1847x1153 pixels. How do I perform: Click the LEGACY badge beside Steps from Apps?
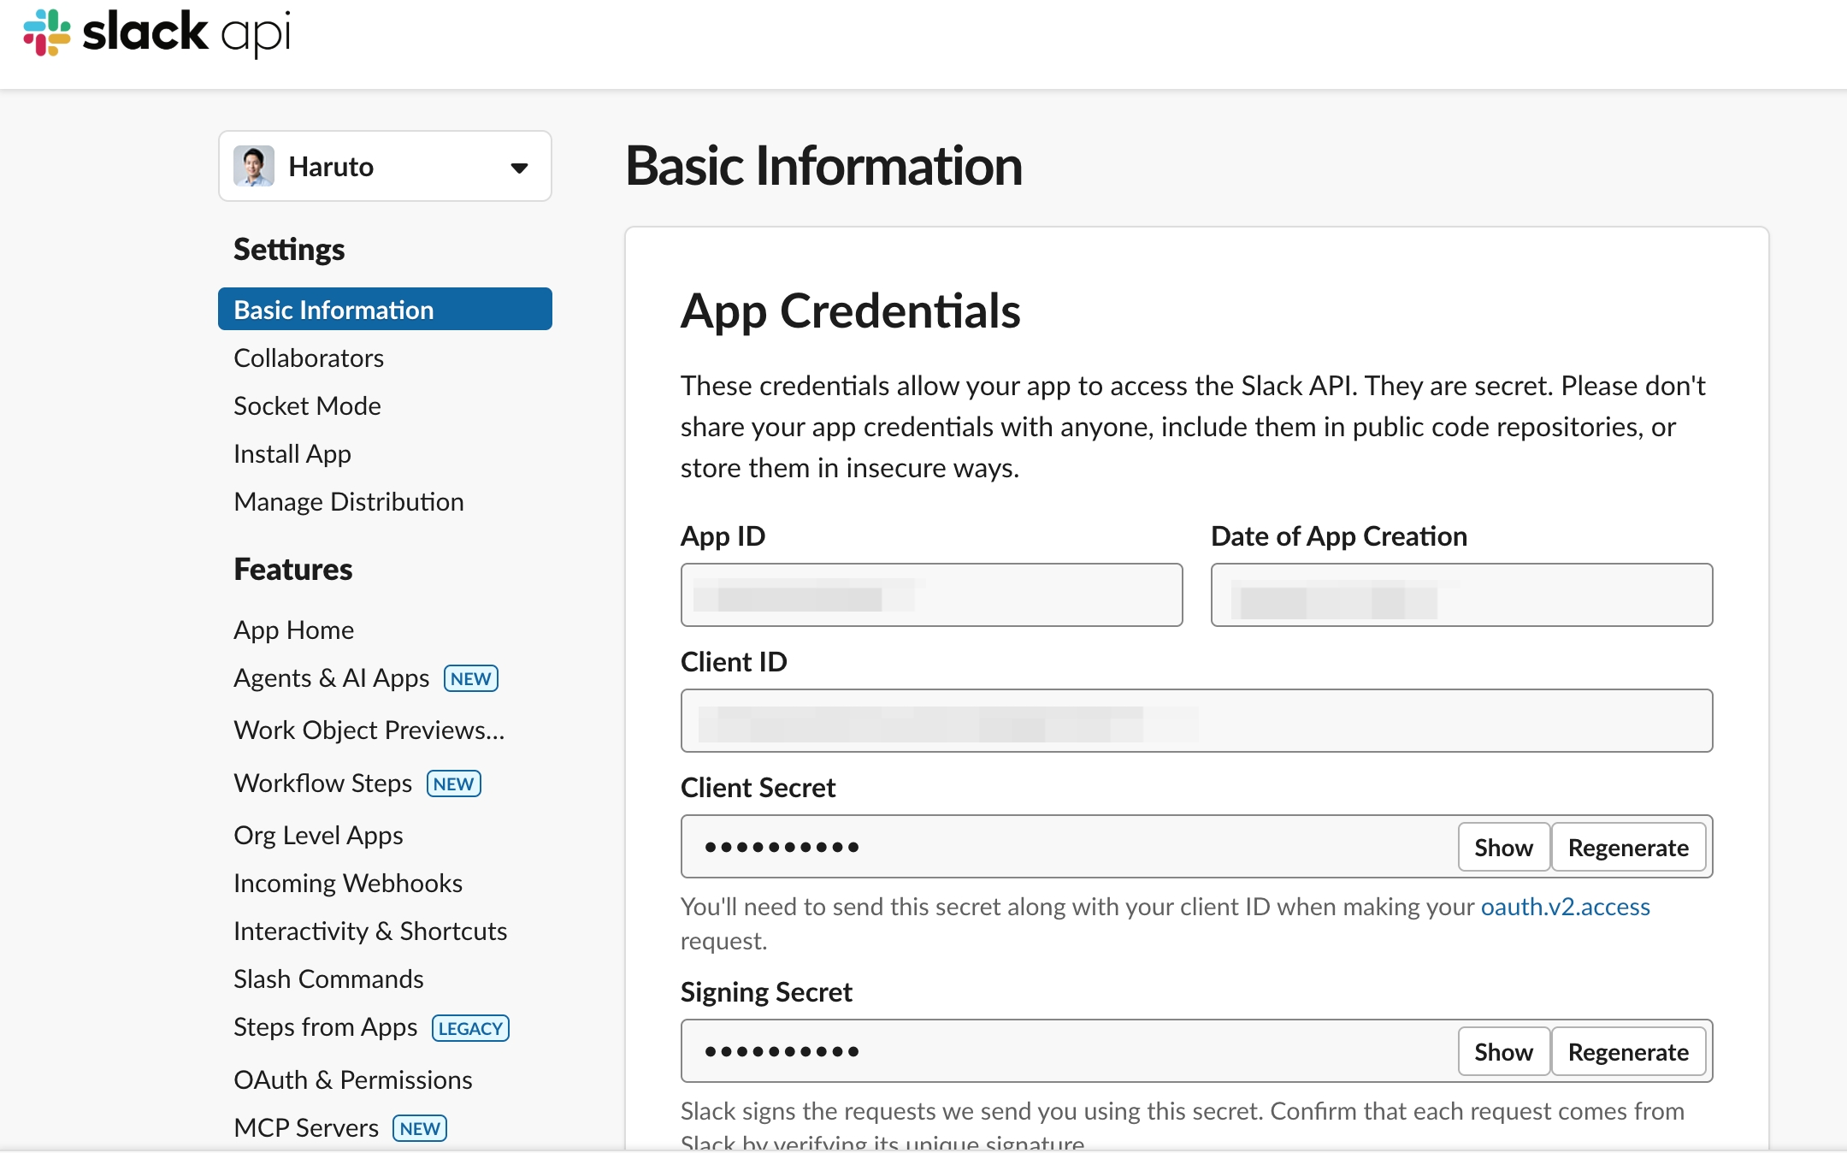tap(470, 1028)
